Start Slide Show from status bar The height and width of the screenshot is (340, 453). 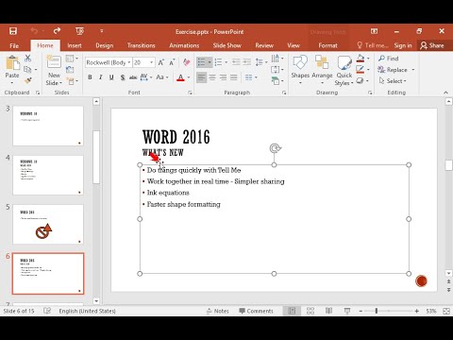(x=347, y=311)
